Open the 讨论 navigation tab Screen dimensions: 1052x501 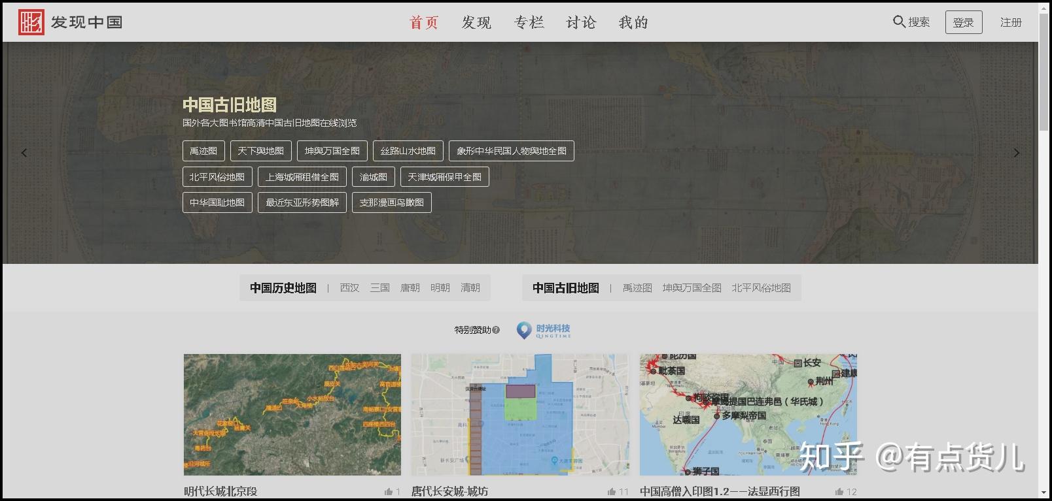[581, 22]
